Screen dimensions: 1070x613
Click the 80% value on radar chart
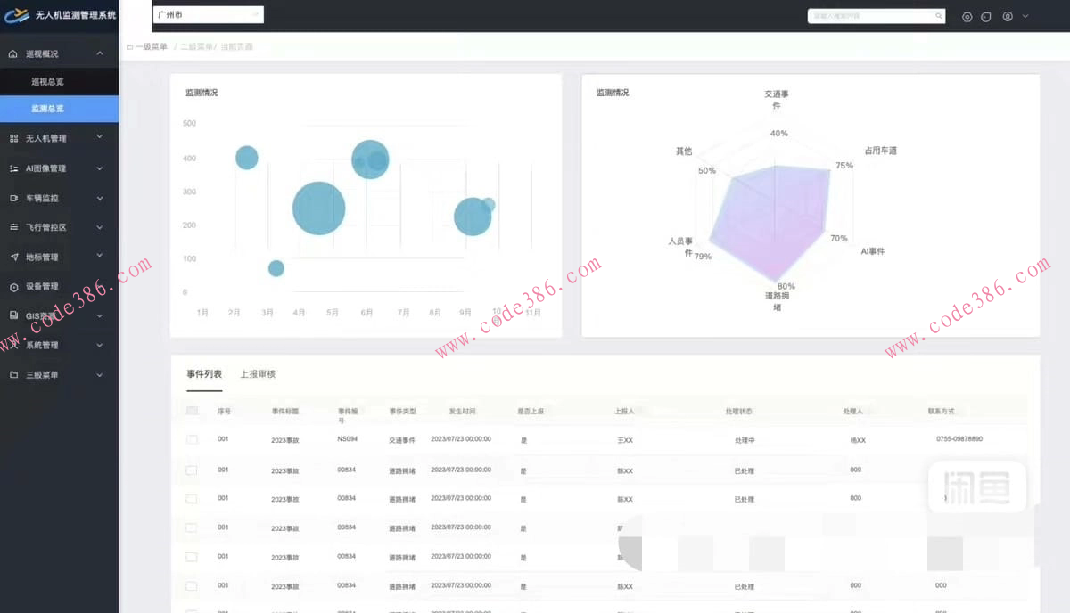[786, 286]
